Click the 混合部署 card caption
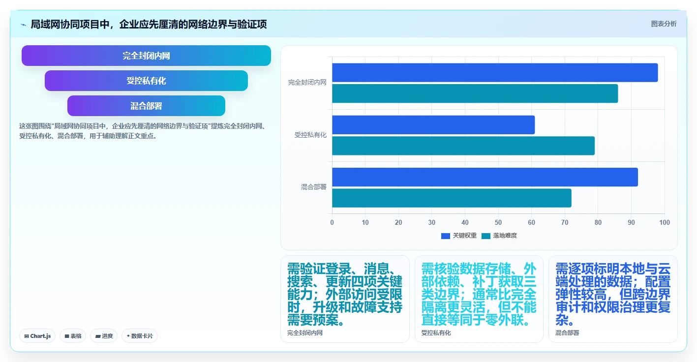The width and height of the screenshot is (697, 362). pos(567,333)
